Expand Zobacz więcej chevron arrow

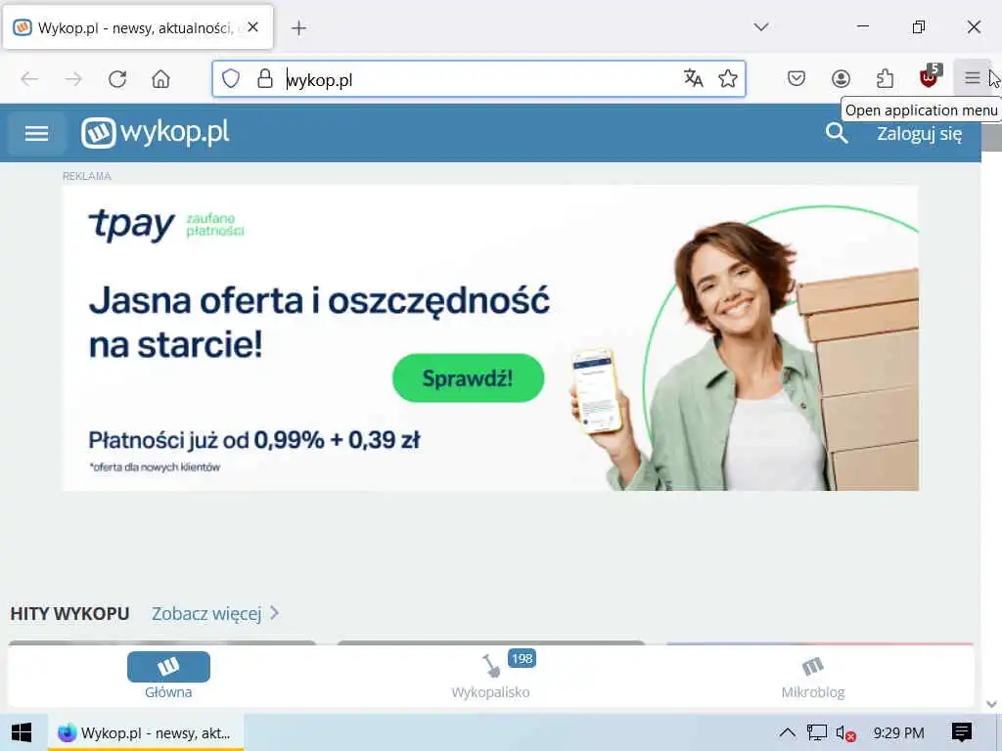[274, 613]
